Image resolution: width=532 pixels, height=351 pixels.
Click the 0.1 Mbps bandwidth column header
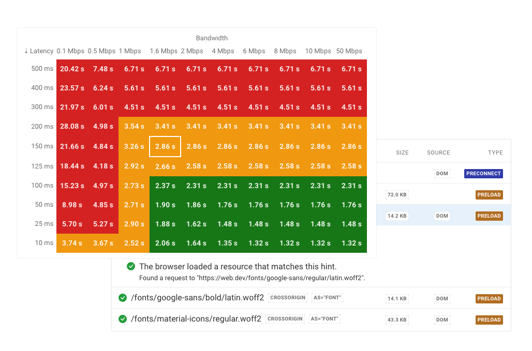coord(70,51)
